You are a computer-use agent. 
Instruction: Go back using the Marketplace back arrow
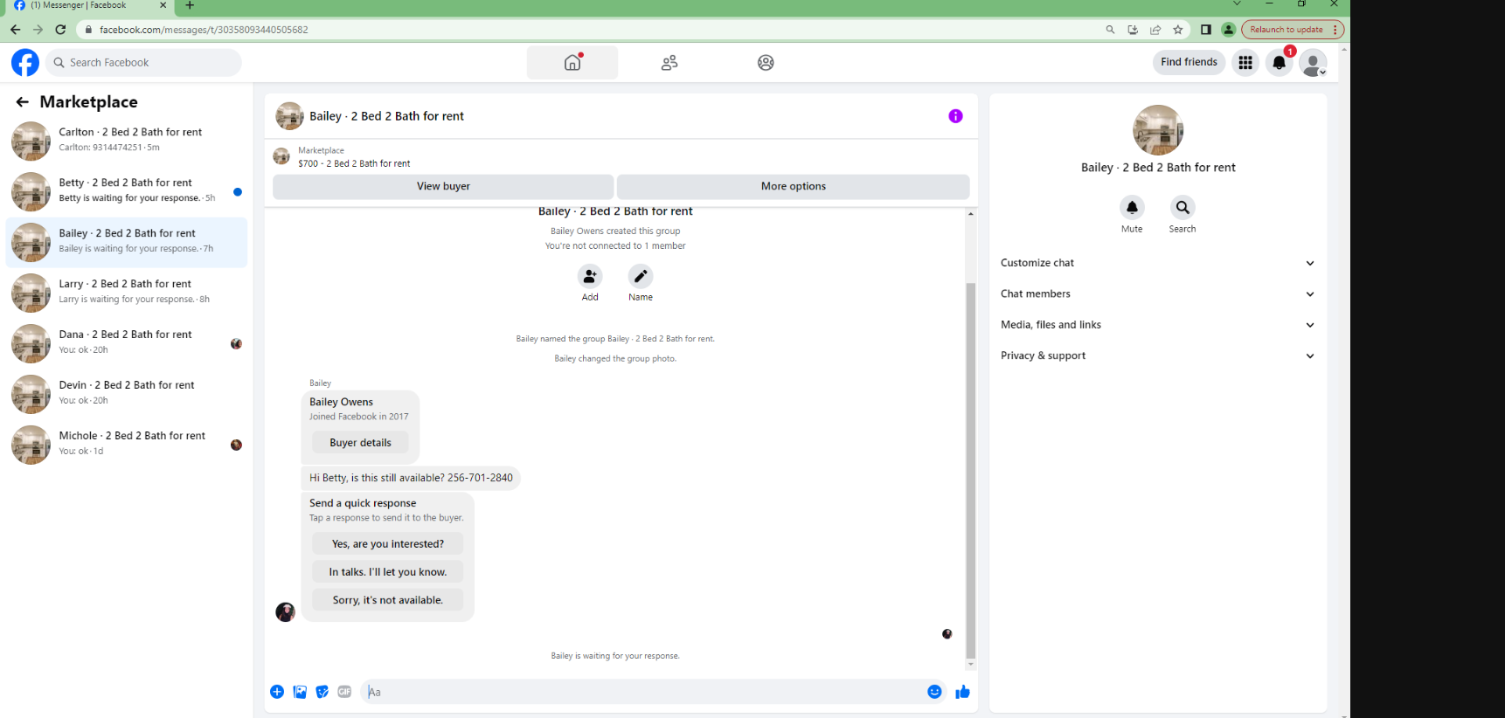point(23,102)
